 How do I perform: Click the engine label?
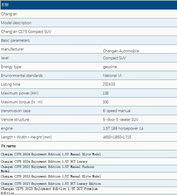coord(7,128)
